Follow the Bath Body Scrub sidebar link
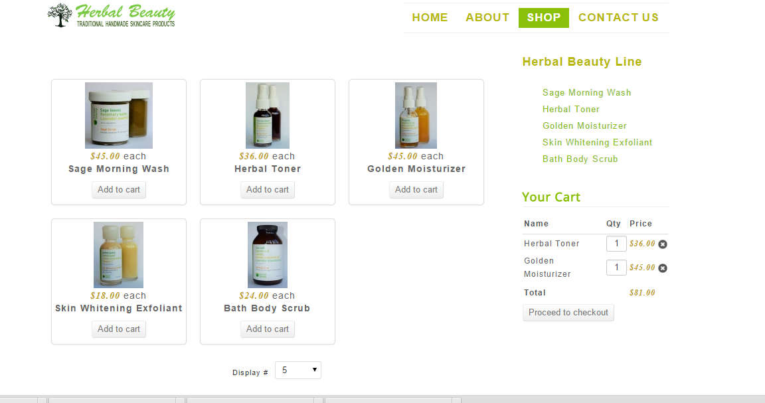765x403 pixels. [580, 159]
